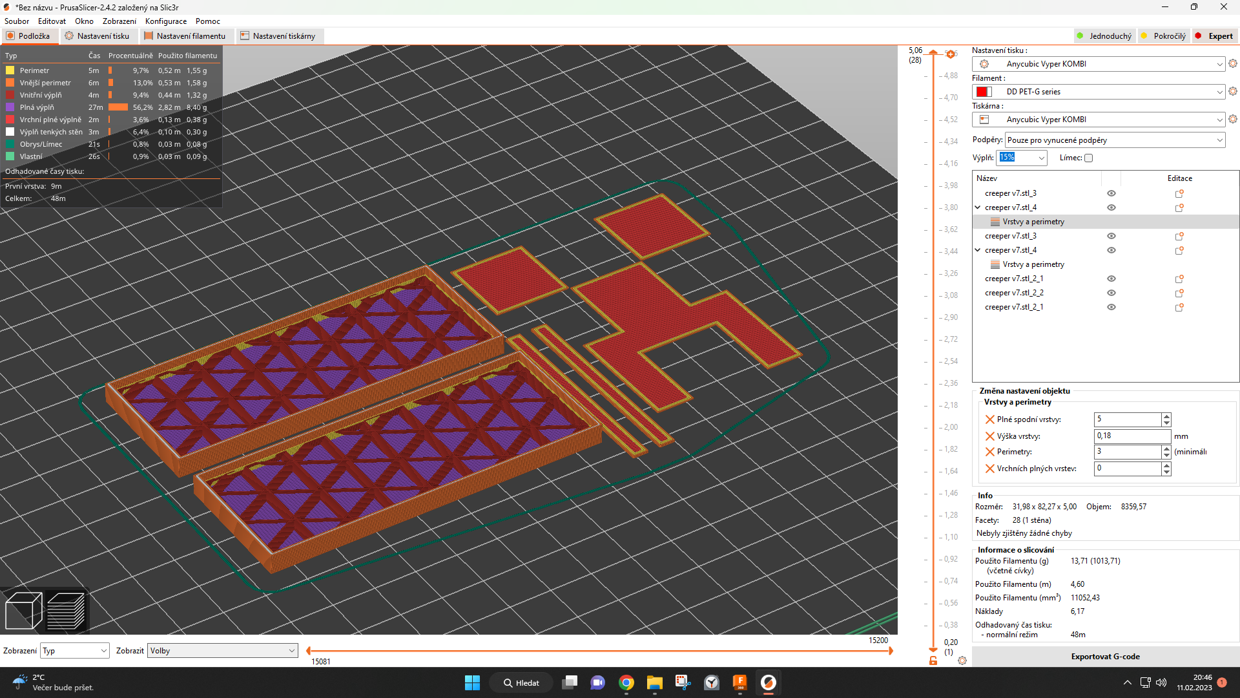Open printer settings gear next to Tiskárna preset
This screenshot has width=1240, height=698.
tap(1232, 119)
